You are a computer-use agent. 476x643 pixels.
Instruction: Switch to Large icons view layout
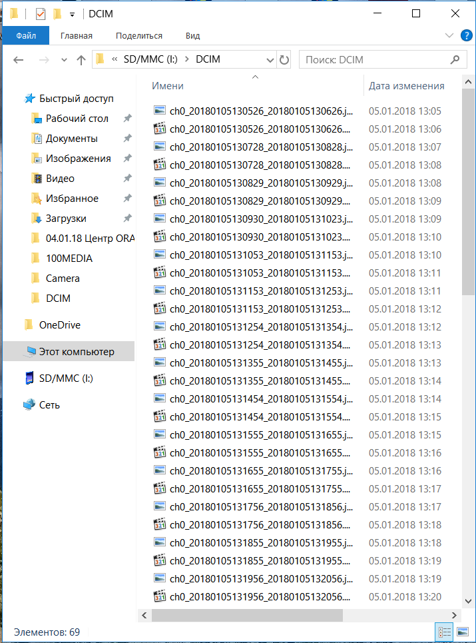click(460, 631)
